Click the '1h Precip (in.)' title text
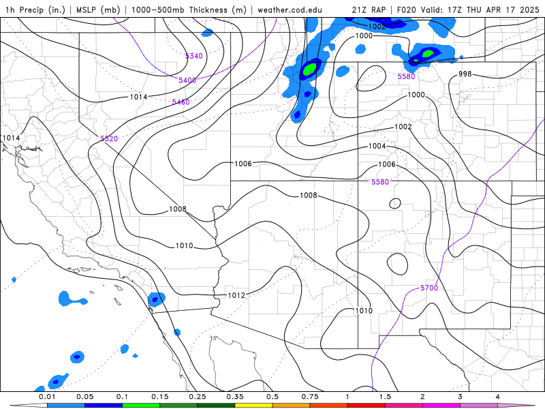The image size is (545, 409). (35, 10)
